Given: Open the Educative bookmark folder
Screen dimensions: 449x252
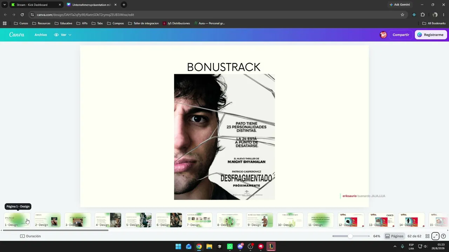Looking at the screenshot, I should (63, 23).
